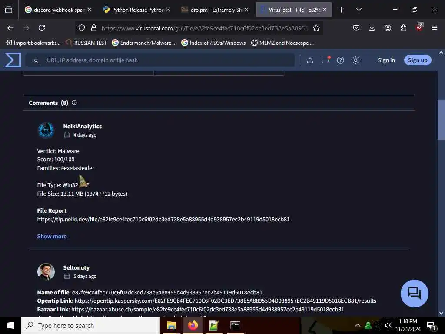Open VirusTotal notifications chat icon
Screen dimensions: 445x334
[x=325, y=60]
